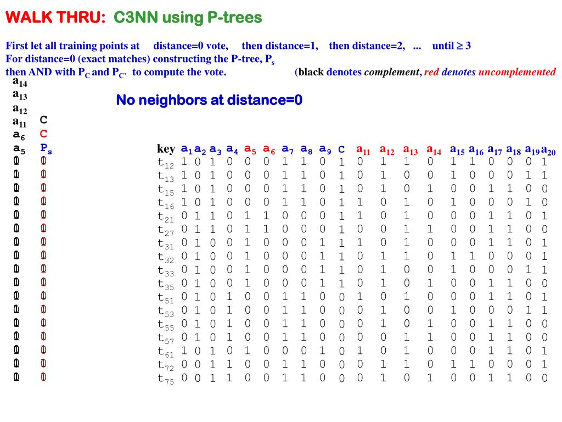
Task: Select the a20 column header
Action: pos(548,149)
